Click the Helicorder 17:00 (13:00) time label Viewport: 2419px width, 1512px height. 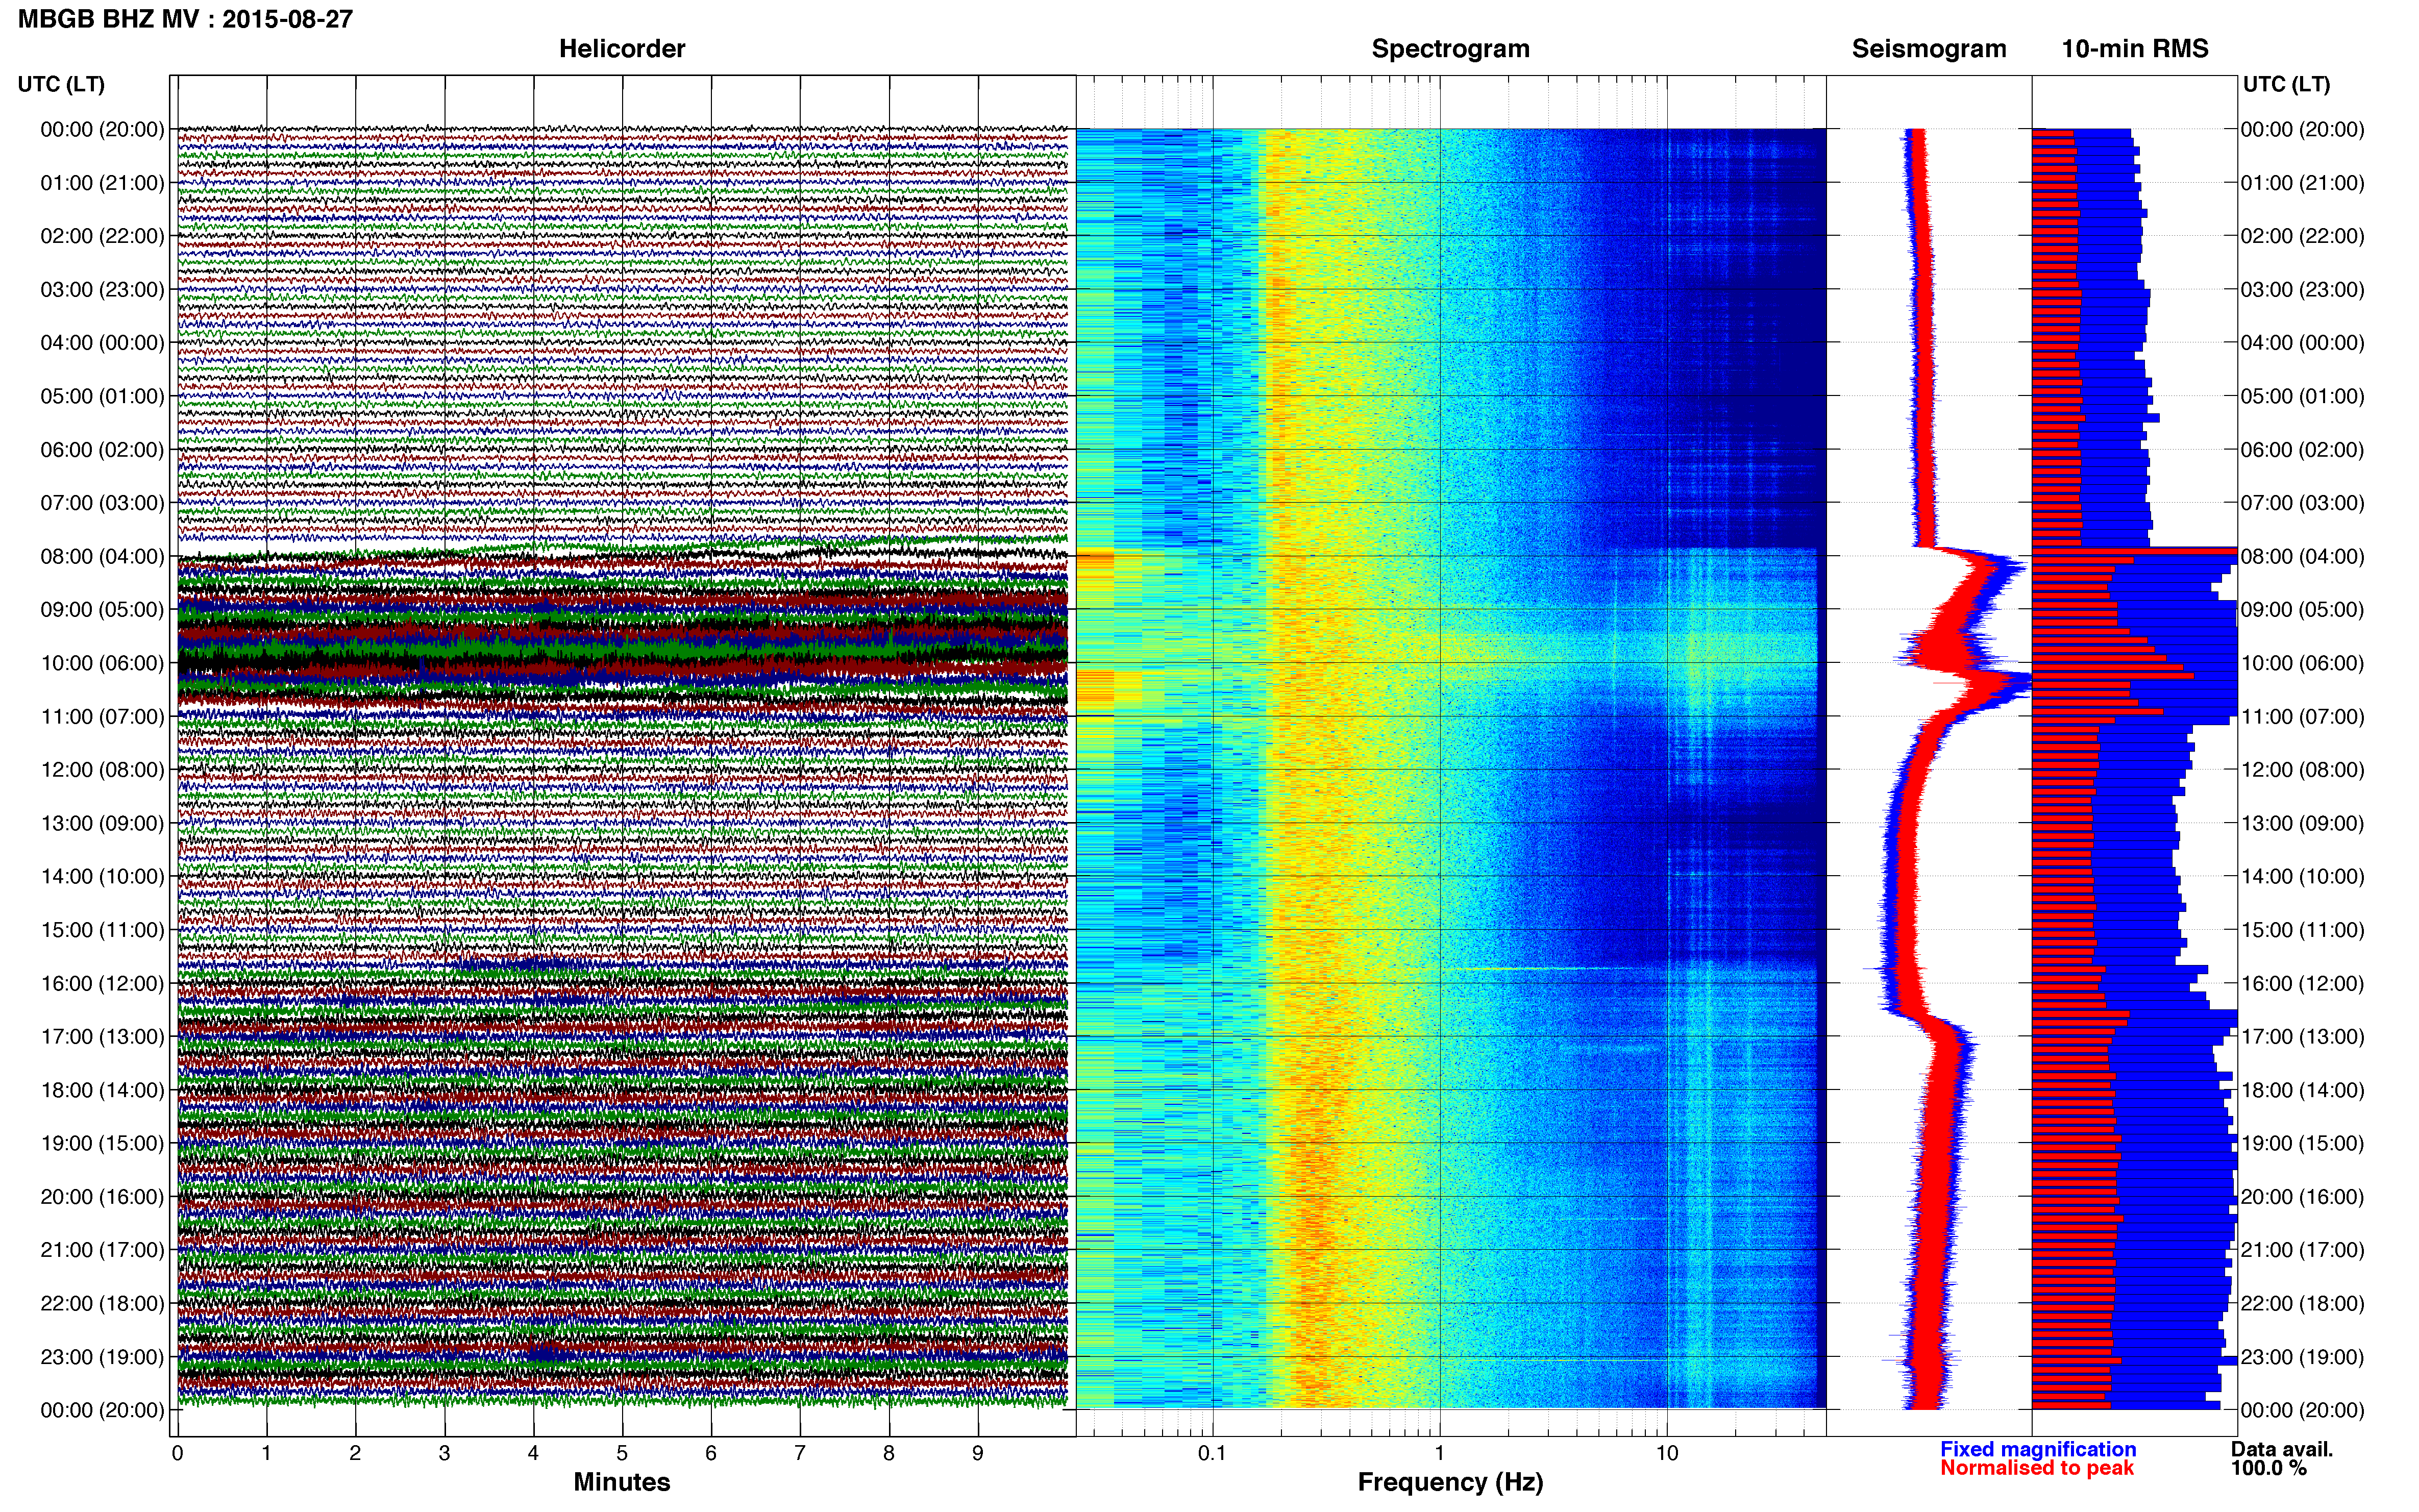tap(102, 1037)
